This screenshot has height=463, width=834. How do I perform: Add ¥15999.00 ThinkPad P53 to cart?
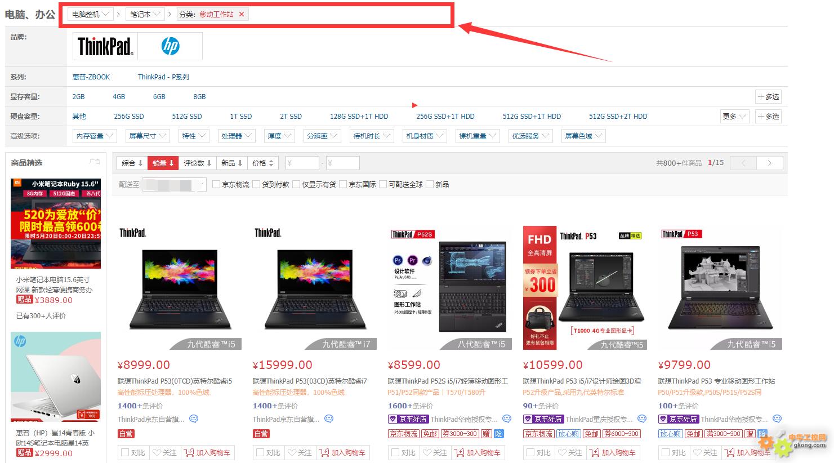click(x=342, y=453)
